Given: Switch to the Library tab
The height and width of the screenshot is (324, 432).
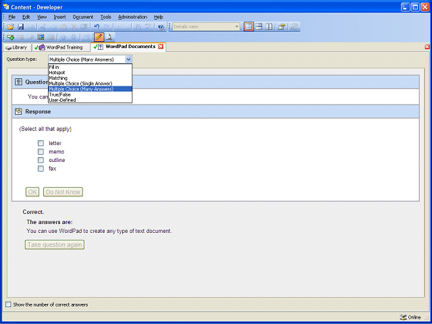Looking at the screenshot, I should click(17, 47).
